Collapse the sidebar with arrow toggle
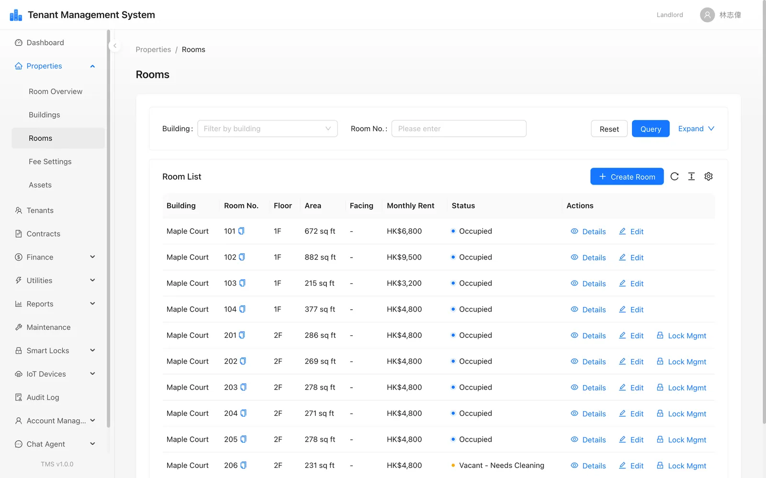This screenshot has height=478, width=766. (x=115, y=46)
